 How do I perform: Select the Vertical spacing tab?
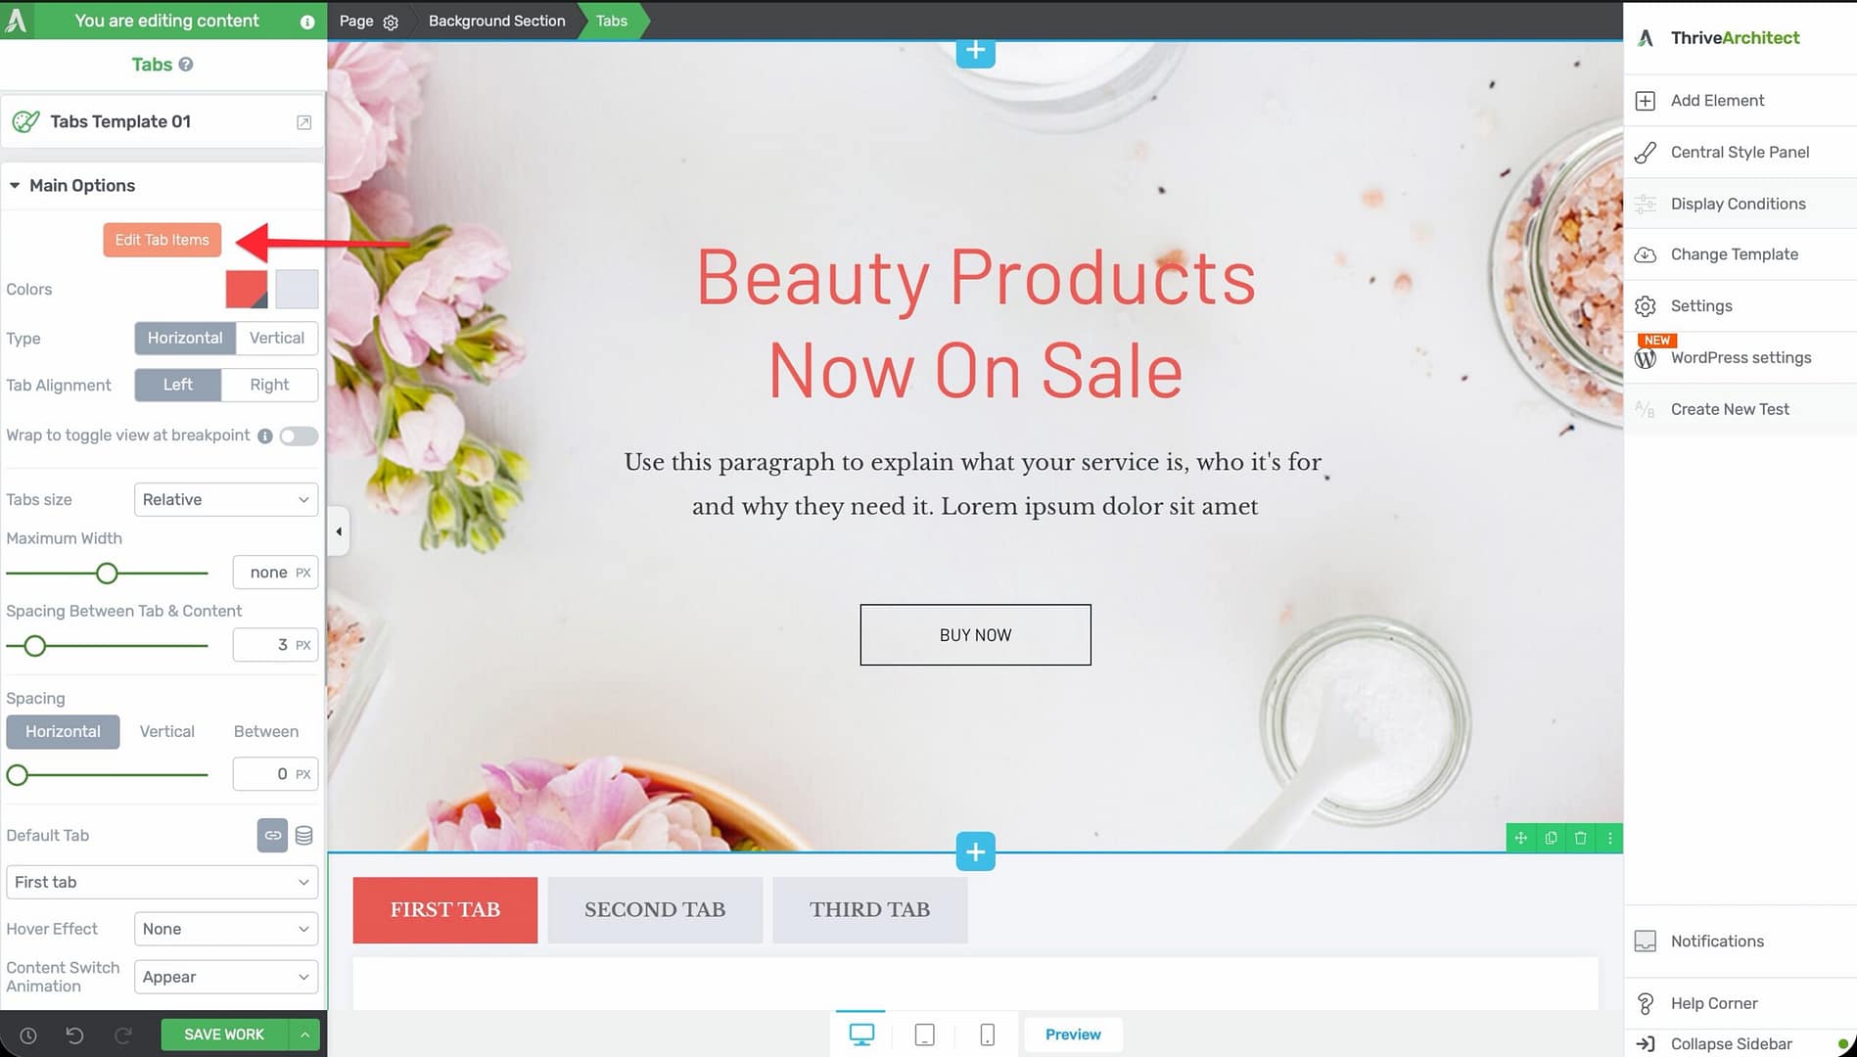click(166, 731)
